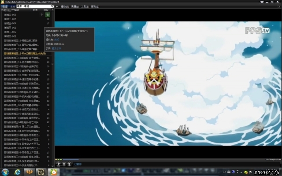Click the PPS taskbar icon
This screenshot has height=176, width=282.
[54, 172]
